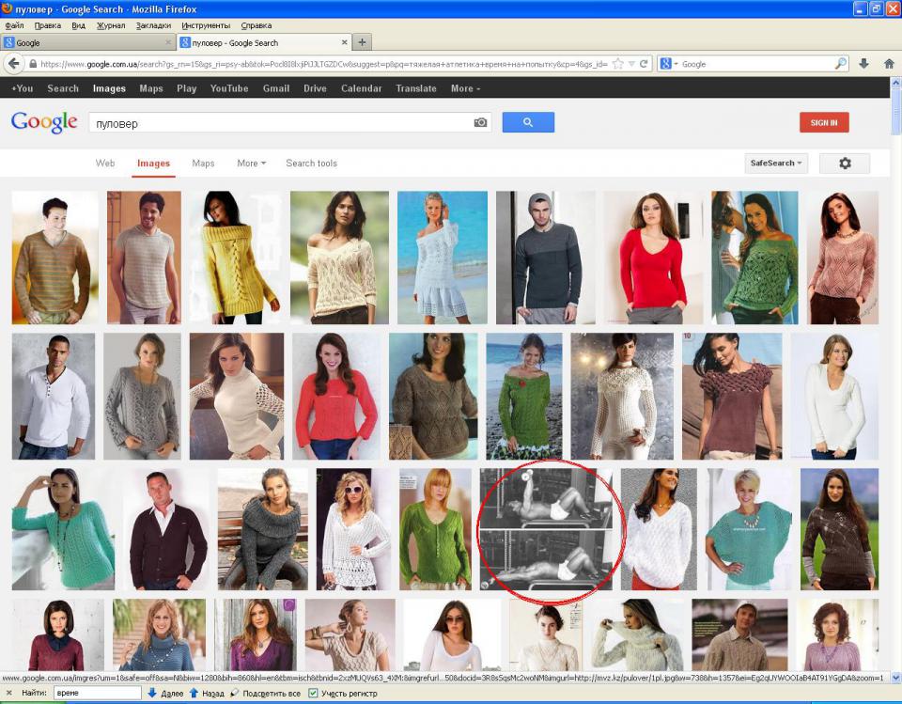Open a new tab with the plus button
This screenshot has height=704, width=902.
click(363, 42)
